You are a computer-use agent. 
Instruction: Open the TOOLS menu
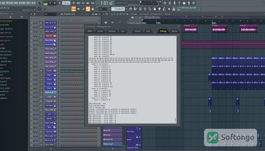click(x=28, y=3)
